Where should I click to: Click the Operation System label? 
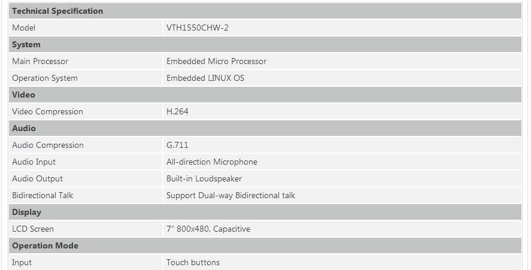45,78
